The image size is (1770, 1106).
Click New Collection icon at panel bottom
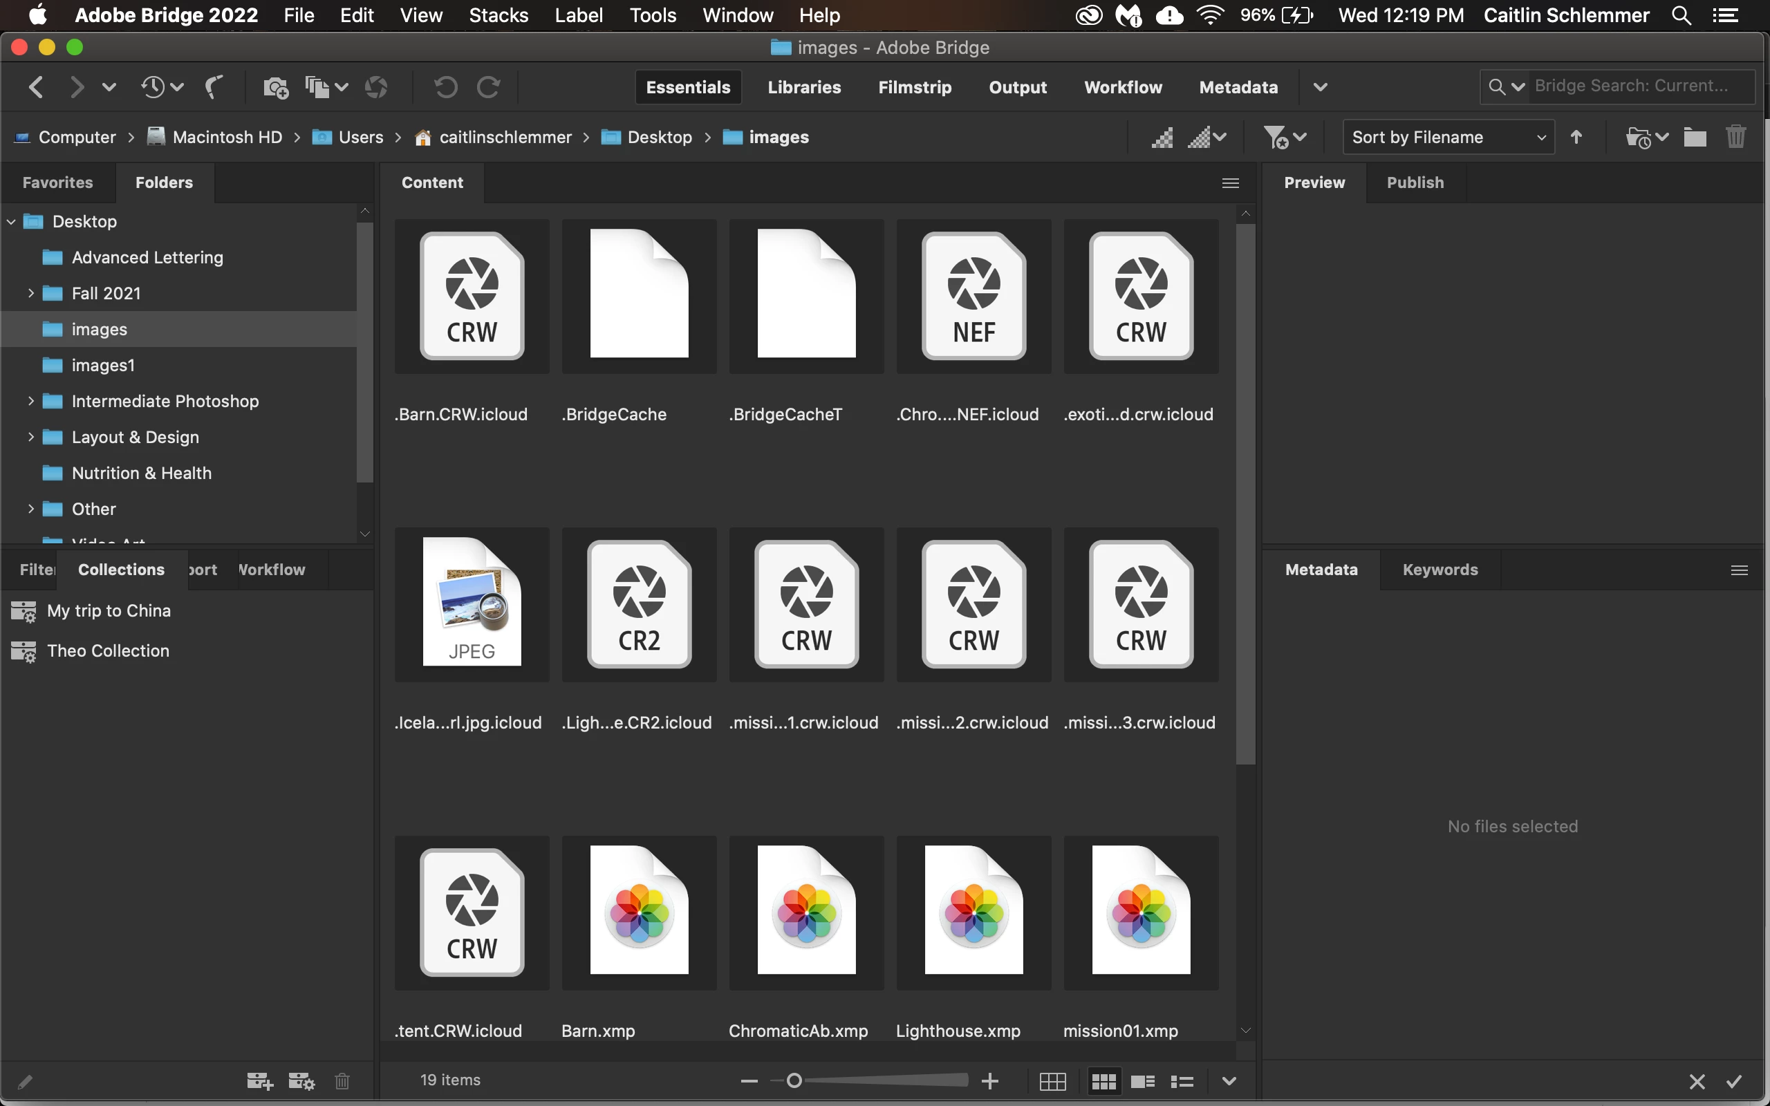click(x=260, y=1080)
